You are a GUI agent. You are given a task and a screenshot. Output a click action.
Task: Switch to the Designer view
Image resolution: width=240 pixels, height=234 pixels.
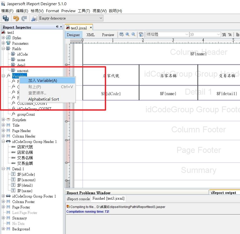(73, 35)
